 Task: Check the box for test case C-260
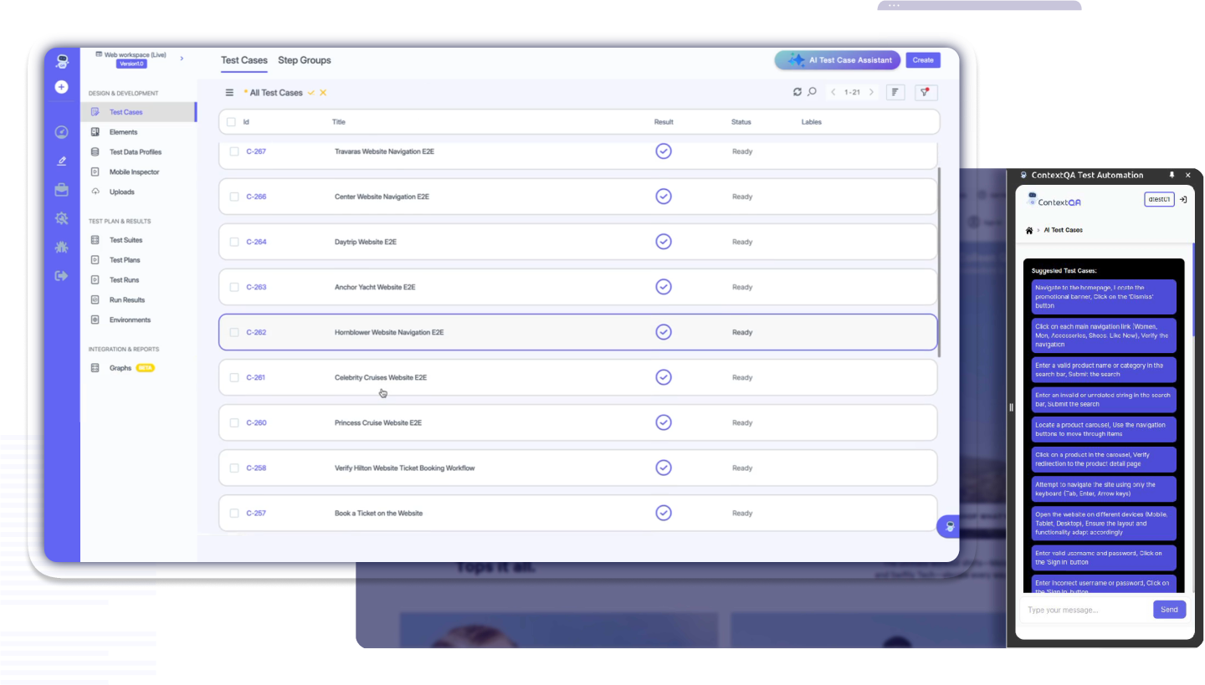pyautogui.click(x=234, y=422)
